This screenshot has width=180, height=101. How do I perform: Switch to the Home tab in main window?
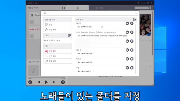tap(78, 8)
